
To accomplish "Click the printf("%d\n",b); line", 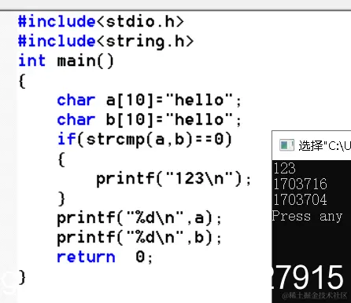I will coord(139,238).
